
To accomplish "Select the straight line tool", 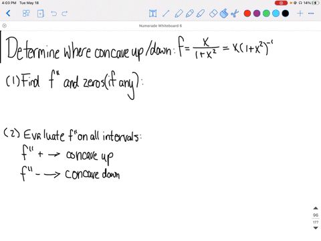I will (166, 13).
